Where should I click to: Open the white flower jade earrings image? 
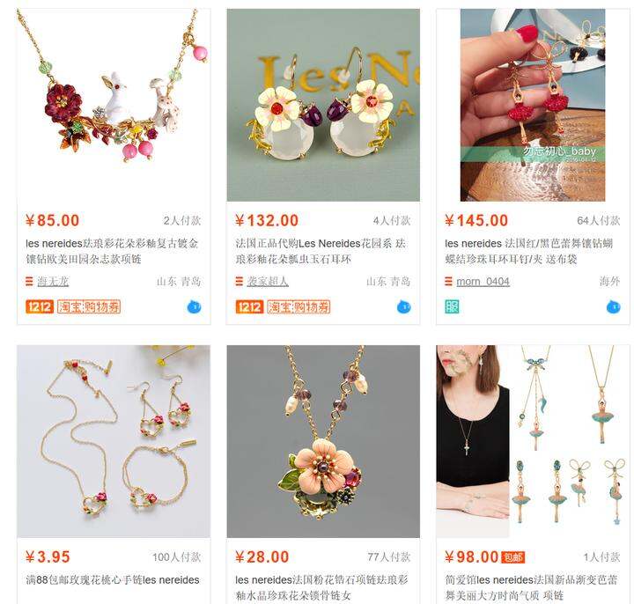(323, 105)
